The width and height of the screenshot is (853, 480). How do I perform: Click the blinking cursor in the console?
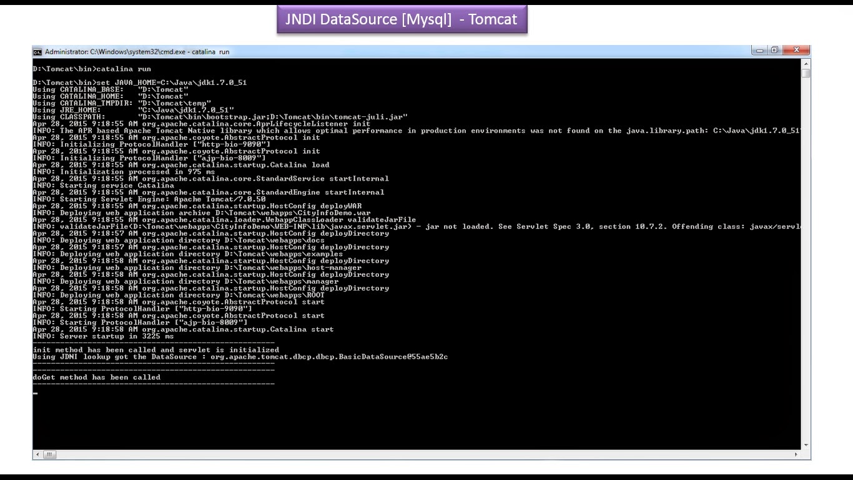pos(35,393)
